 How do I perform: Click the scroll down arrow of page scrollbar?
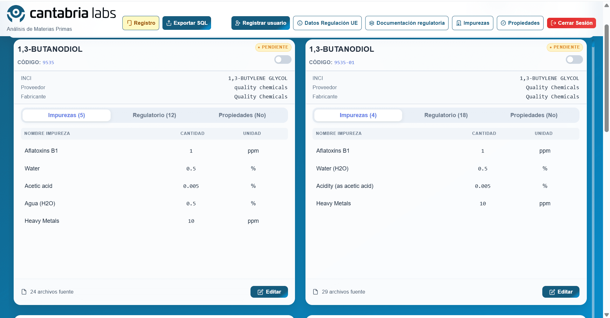[x=607, y=315]
